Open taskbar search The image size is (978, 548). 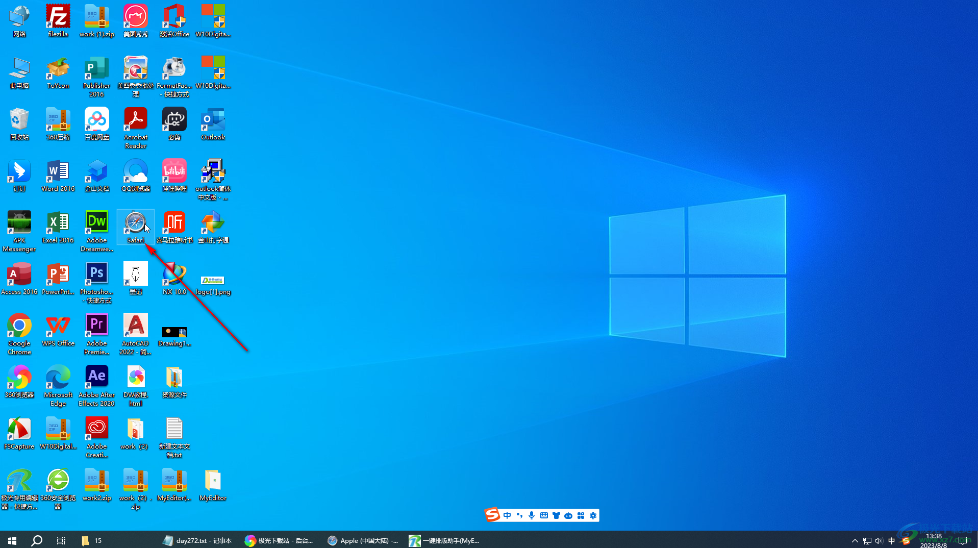pos(37,540)
